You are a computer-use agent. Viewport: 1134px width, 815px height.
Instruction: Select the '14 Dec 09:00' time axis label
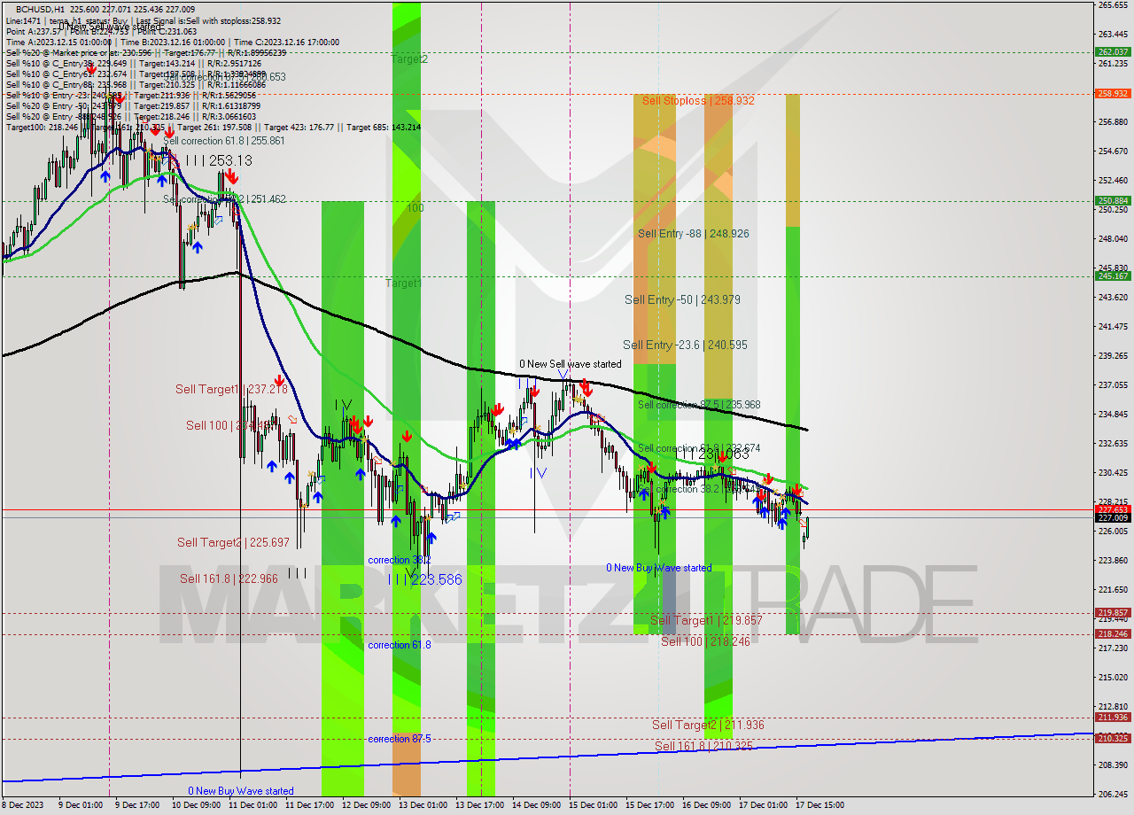coord(537,805)
